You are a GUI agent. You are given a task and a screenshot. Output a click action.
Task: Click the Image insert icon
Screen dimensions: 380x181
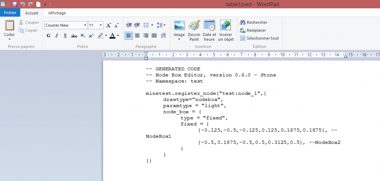(179, 25)
